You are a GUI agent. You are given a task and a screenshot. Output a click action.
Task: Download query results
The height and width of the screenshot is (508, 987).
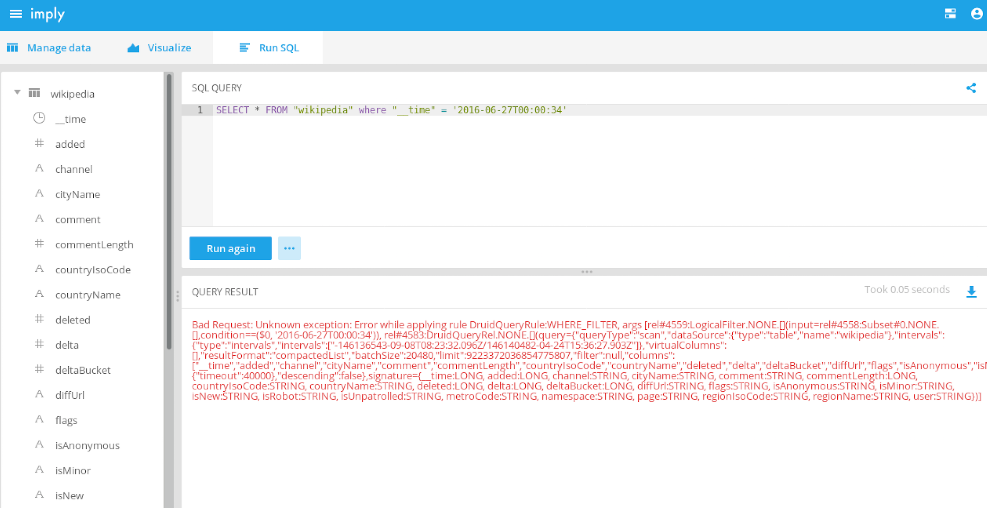tap(971, 292)
